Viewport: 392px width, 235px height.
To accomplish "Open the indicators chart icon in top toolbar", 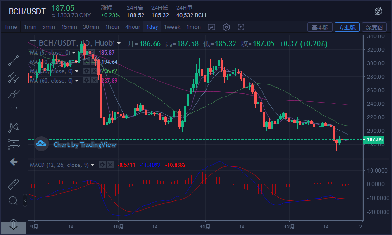I will (x=212, y=27).
